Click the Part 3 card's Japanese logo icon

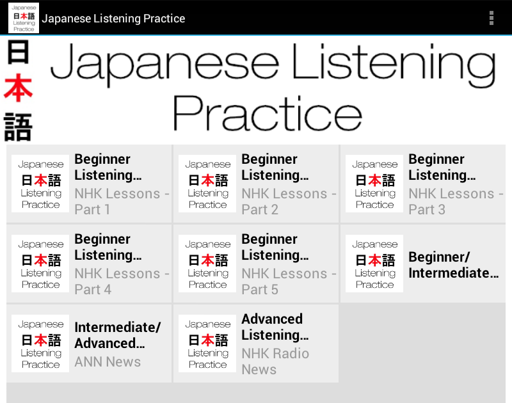click(374, 184)
